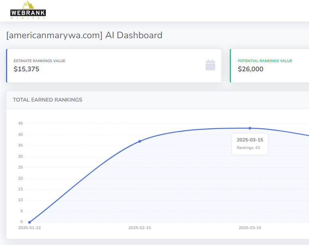
Task: Select the chart data point for 2025-02-15
Action: pos(139,141)
